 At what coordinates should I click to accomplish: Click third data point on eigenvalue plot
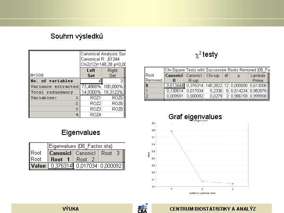(233, 184)
